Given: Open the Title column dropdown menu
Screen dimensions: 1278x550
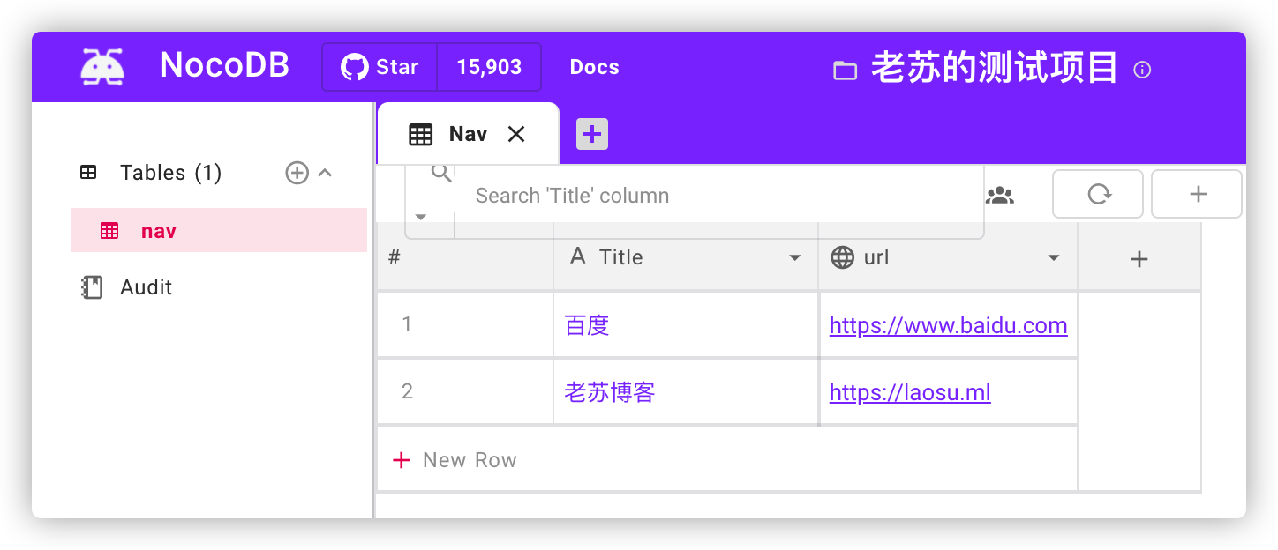Looking at the screenshot, I should point(794,258).
